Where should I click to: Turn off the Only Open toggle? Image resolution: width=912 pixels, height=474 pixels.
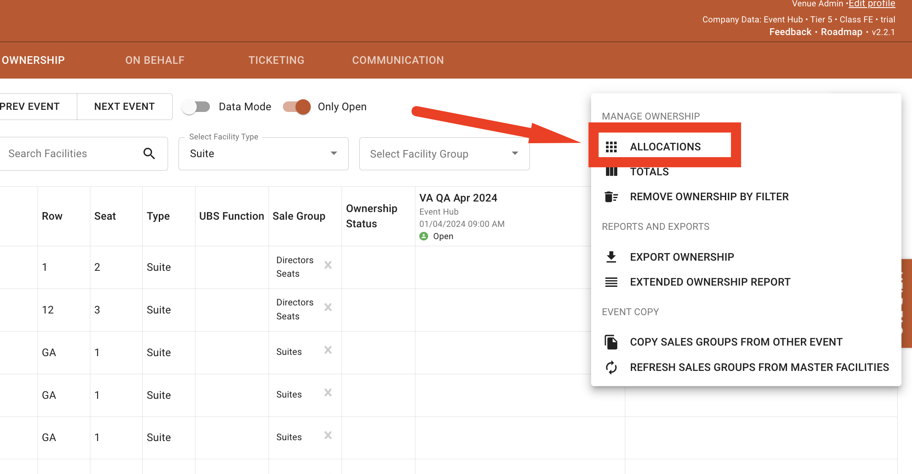[297, 107]
